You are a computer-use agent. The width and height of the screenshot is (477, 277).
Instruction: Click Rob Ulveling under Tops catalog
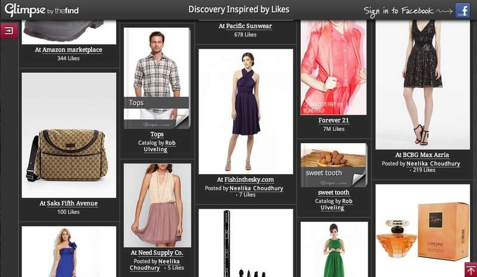(x=160, y=146)
